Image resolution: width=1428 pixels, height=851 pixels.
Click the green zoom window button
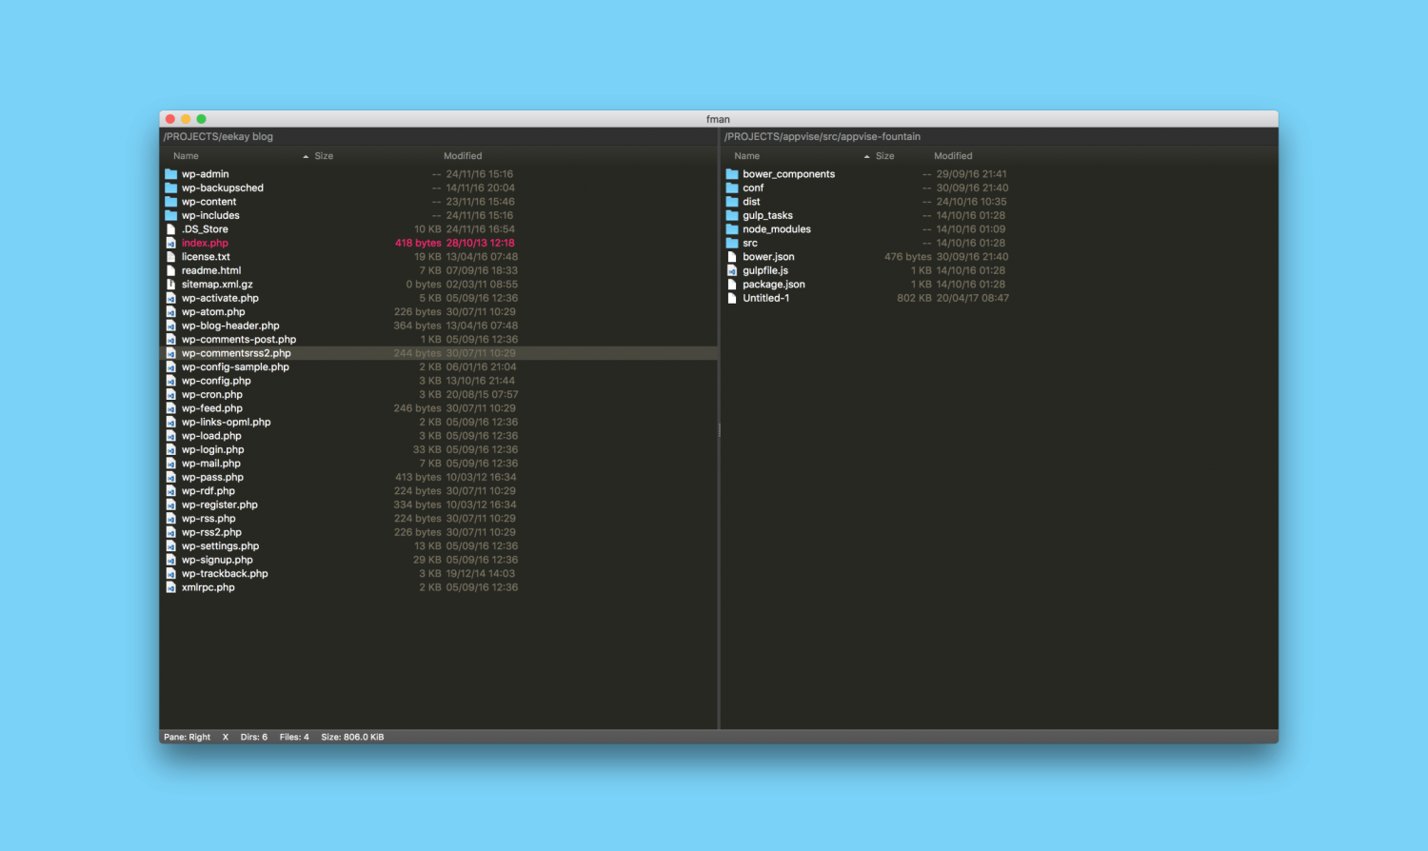tap(201, 119)
